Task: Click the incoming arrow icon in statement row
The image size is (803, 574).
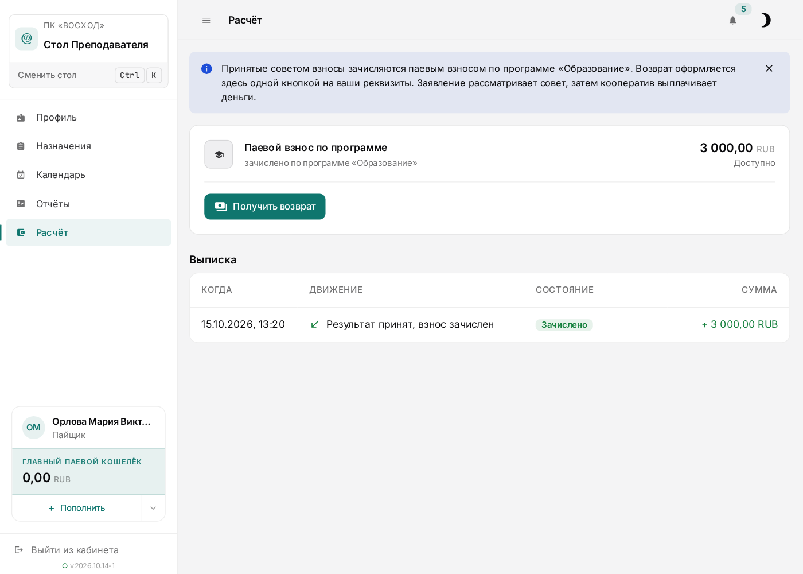Action: tap(315, 324)
